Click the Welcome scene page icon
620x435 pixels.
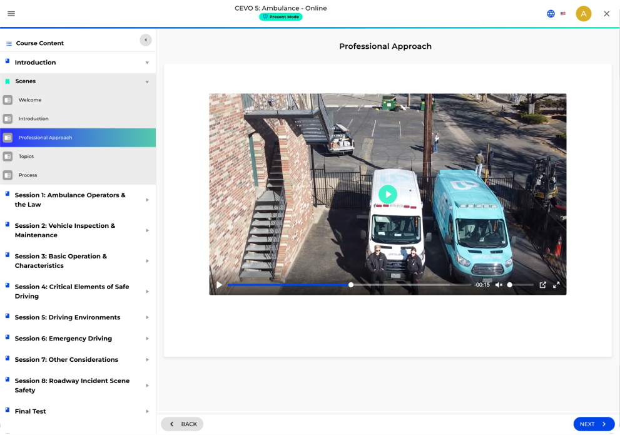(8, 100)
